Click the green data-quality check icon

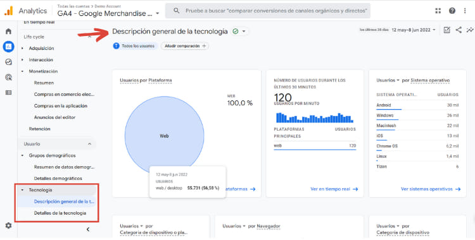coord(236,31)
